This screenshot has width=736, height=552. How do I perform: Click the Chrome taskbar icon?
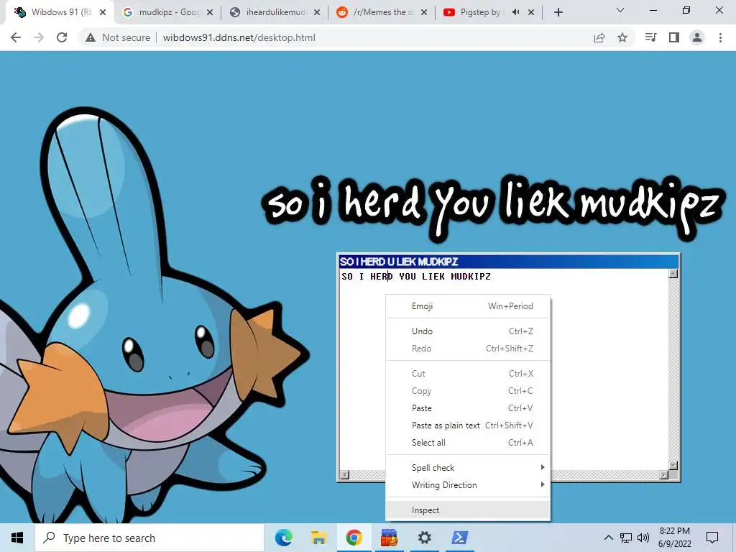click(x=354, y=538)
